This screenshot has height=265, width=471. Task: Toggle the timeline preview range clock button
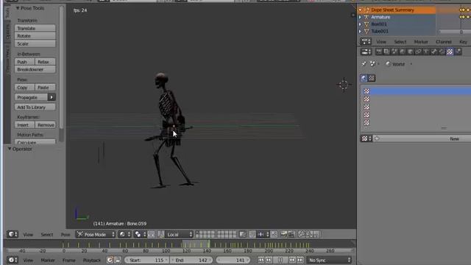110,260
